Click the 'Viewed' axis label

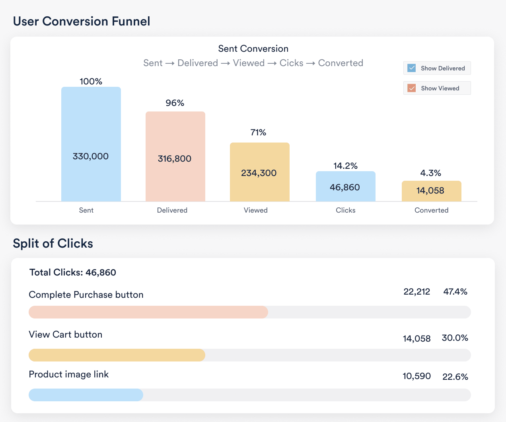click(256, 210)
